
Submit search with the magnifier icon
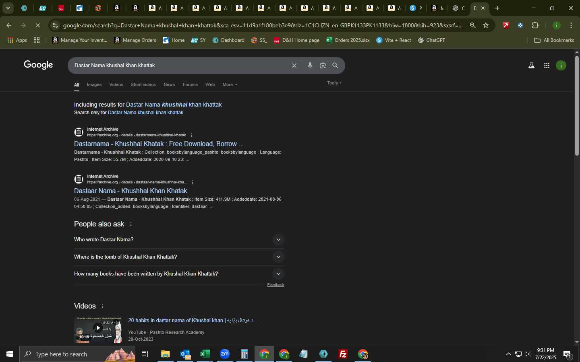tap(335, 65)
